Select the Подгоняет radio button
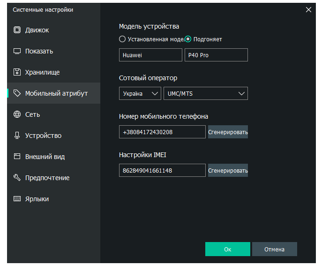 tap(188, 39)
